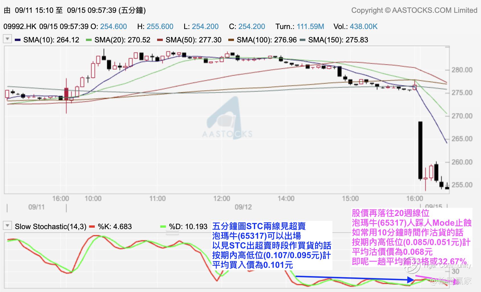
Task: Click the turnover value 111.59M
Action: click(311, 26)
